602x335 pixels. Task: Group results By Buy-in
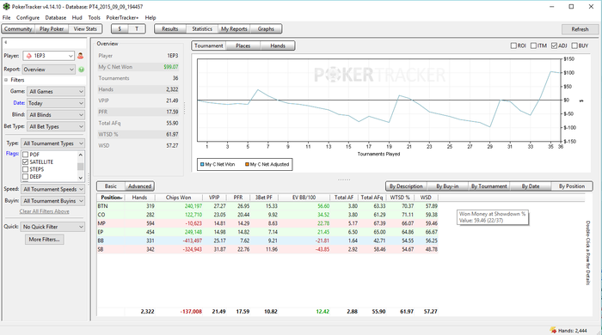447,186
